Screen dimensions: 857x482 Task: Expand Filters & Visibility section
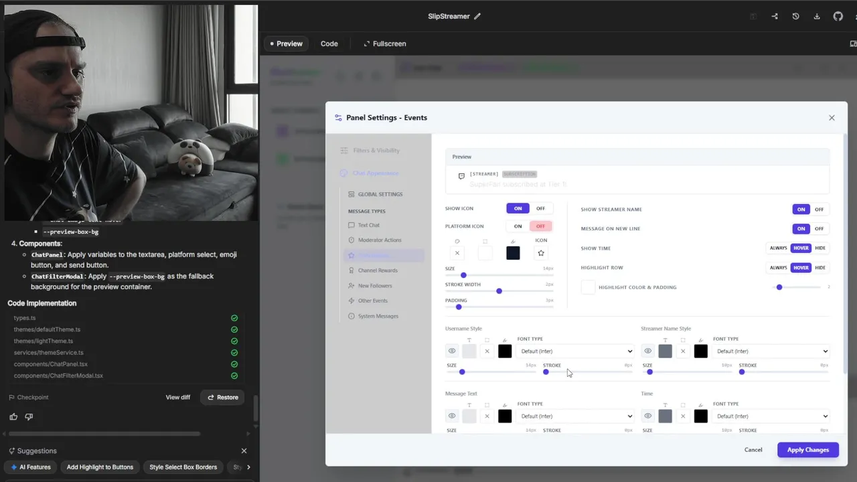[x=370, y=151]
